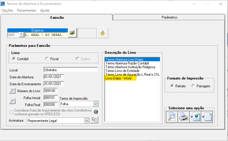
Task: Close the Termos de Abertura window
Action: [220, 4]
